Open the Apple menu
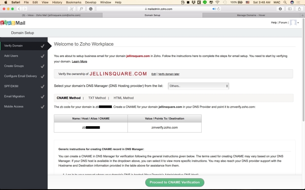The image size is (305, 190). coord(6,3)
